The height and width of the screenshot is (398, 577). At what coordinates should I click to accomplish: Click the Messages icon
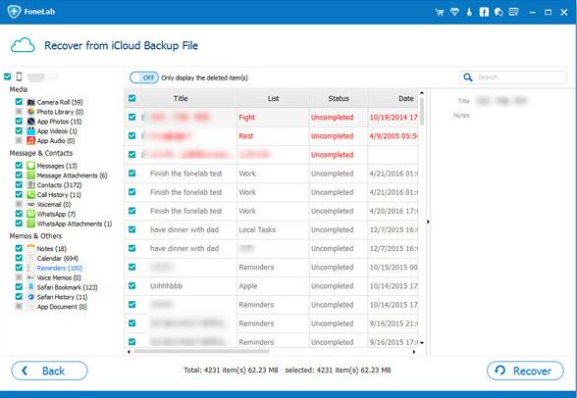[x=31, y=166]
